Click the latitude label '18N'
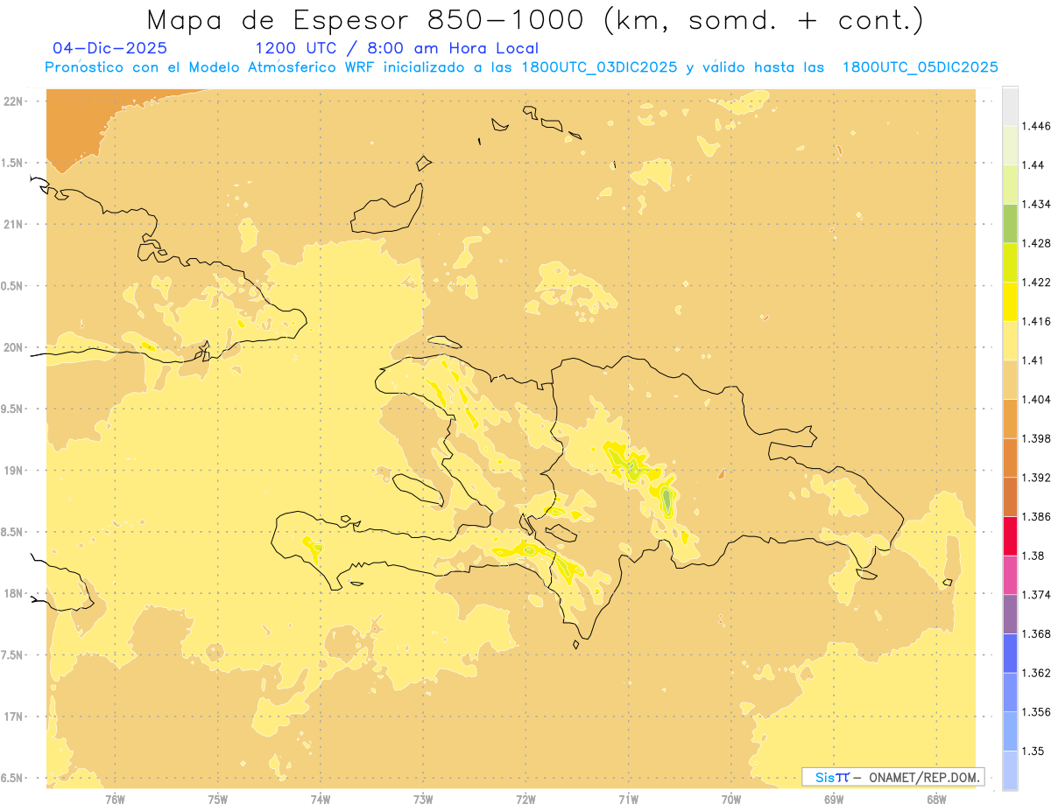 tap(13, 593)
